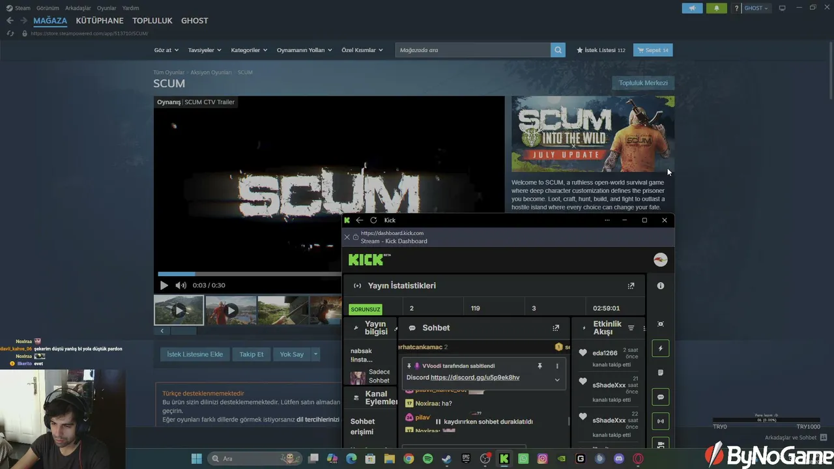Unpin the pinned Discord chat message
Screen dimensions: 834x469
(x=539, y=366)
